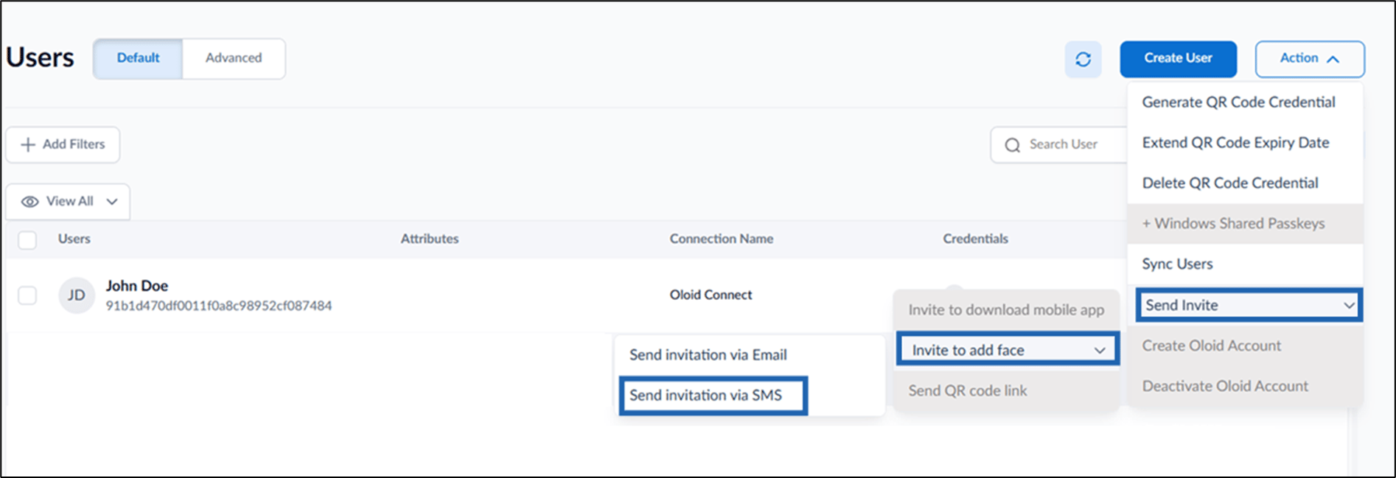Click the Users column header
This screenshot has width=1396, height=478.
pos(74,239)
